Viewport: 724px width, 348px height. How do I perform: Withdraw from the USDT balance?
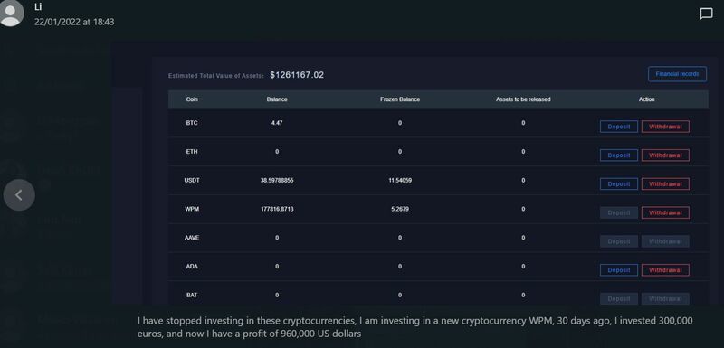[x=665, y=183]
